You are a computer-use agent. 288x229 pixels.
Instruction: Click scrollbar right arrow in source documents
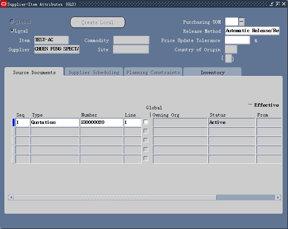coord(279,198)
